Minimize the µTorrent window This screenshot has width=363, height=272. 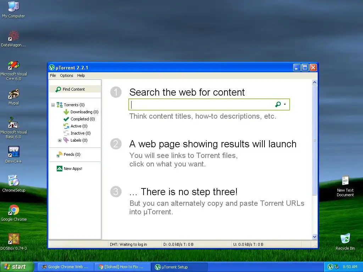pos(297,68)
